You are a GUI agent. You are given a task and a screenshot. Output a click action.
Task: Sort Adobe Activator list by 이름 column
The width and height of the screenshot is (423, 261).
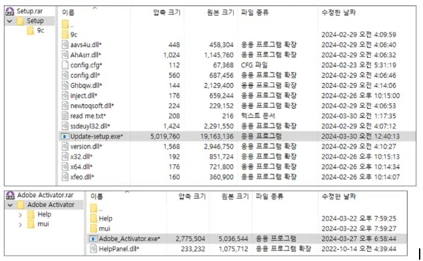[97, 197]
